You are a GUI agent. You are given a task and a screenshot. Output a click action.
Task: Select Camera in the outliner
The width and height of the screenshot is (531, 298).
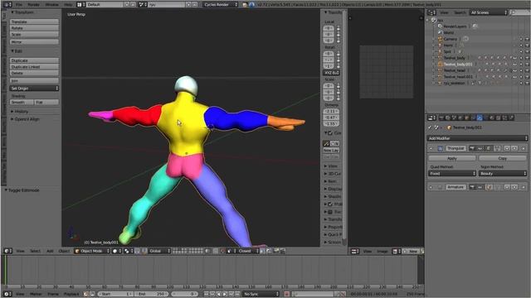pyautogui.click(x=450, y=39)
